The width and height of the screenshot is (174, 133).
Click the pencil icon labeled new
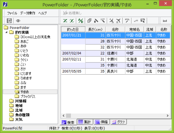click(103, 21)
